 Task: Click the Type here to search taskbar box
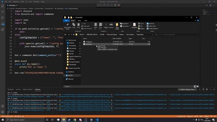(x=25, y=120)
